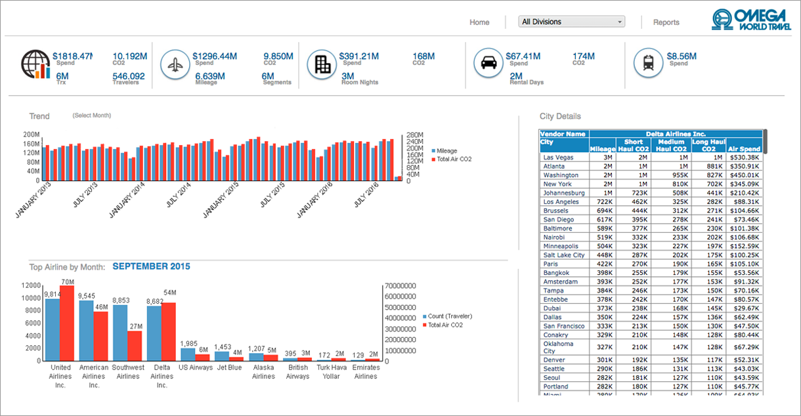Click the 3M Room Nights value
Viewport: 801px width, 416px height.
348,76
